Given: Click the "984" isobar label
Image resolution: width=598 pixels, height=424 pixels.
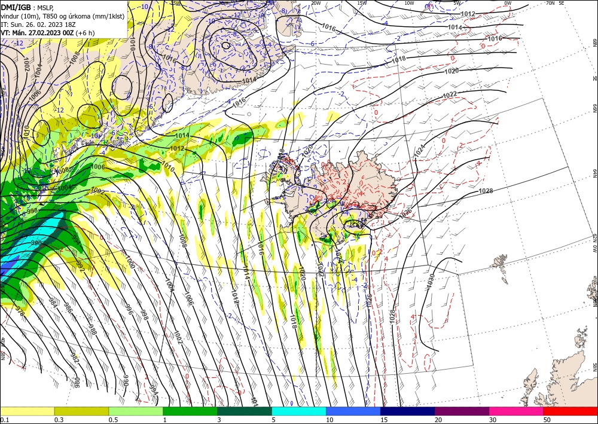Looking at the screenshot, I should click(53, 303).
